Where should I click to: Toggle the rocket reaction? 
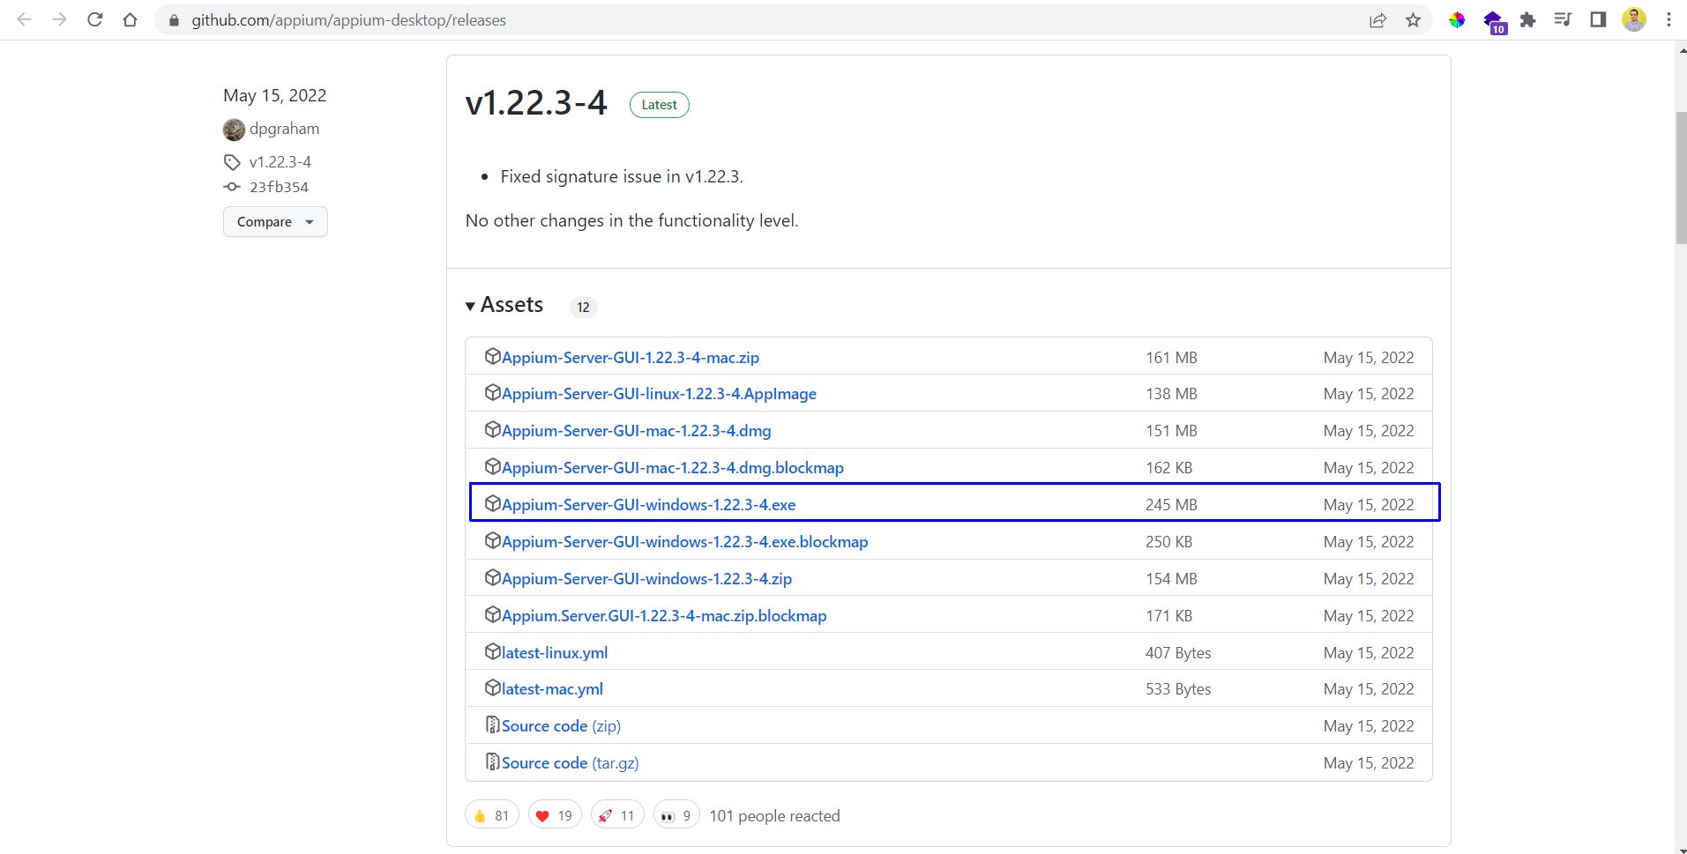616,815
